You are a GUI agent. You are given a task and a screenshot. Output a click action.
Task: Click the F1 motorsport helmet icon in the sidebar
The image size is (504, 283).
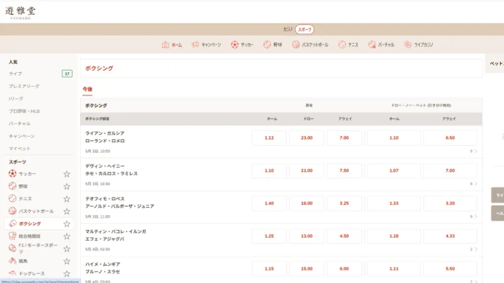pyautogui.click(x=13, y=248)
